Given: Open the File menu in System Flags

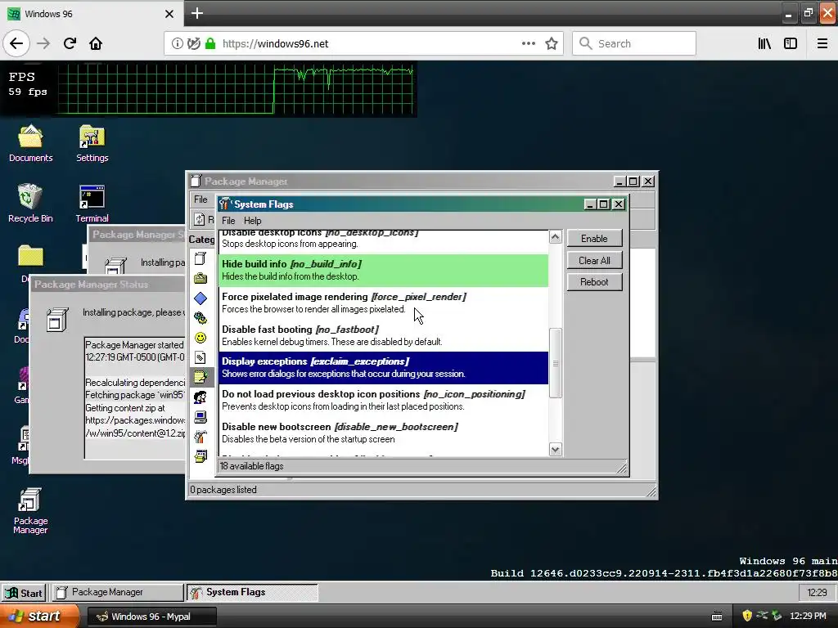Looking at the screenshot, I should (x=228, y=221).
